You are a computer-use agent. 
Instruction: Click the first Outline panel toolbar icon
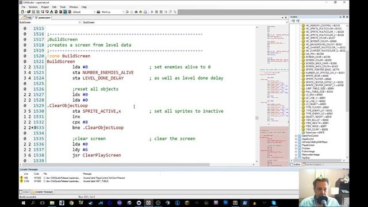point(293,21)
